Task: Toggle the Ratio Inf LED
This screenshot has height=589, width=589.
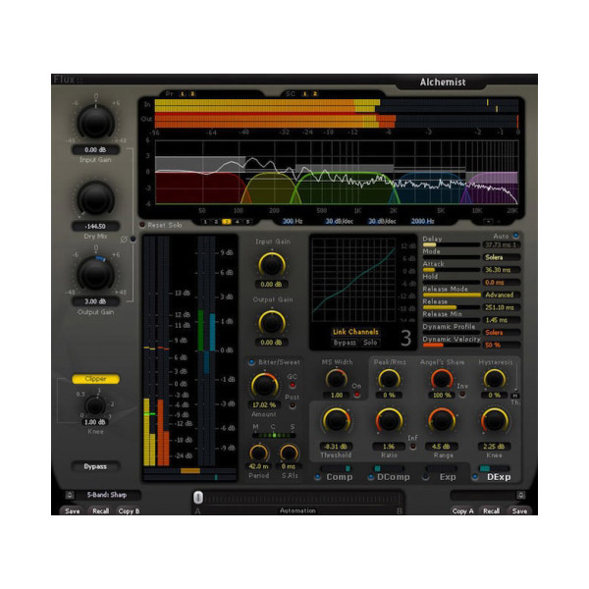Action: [x=413, y=447]
